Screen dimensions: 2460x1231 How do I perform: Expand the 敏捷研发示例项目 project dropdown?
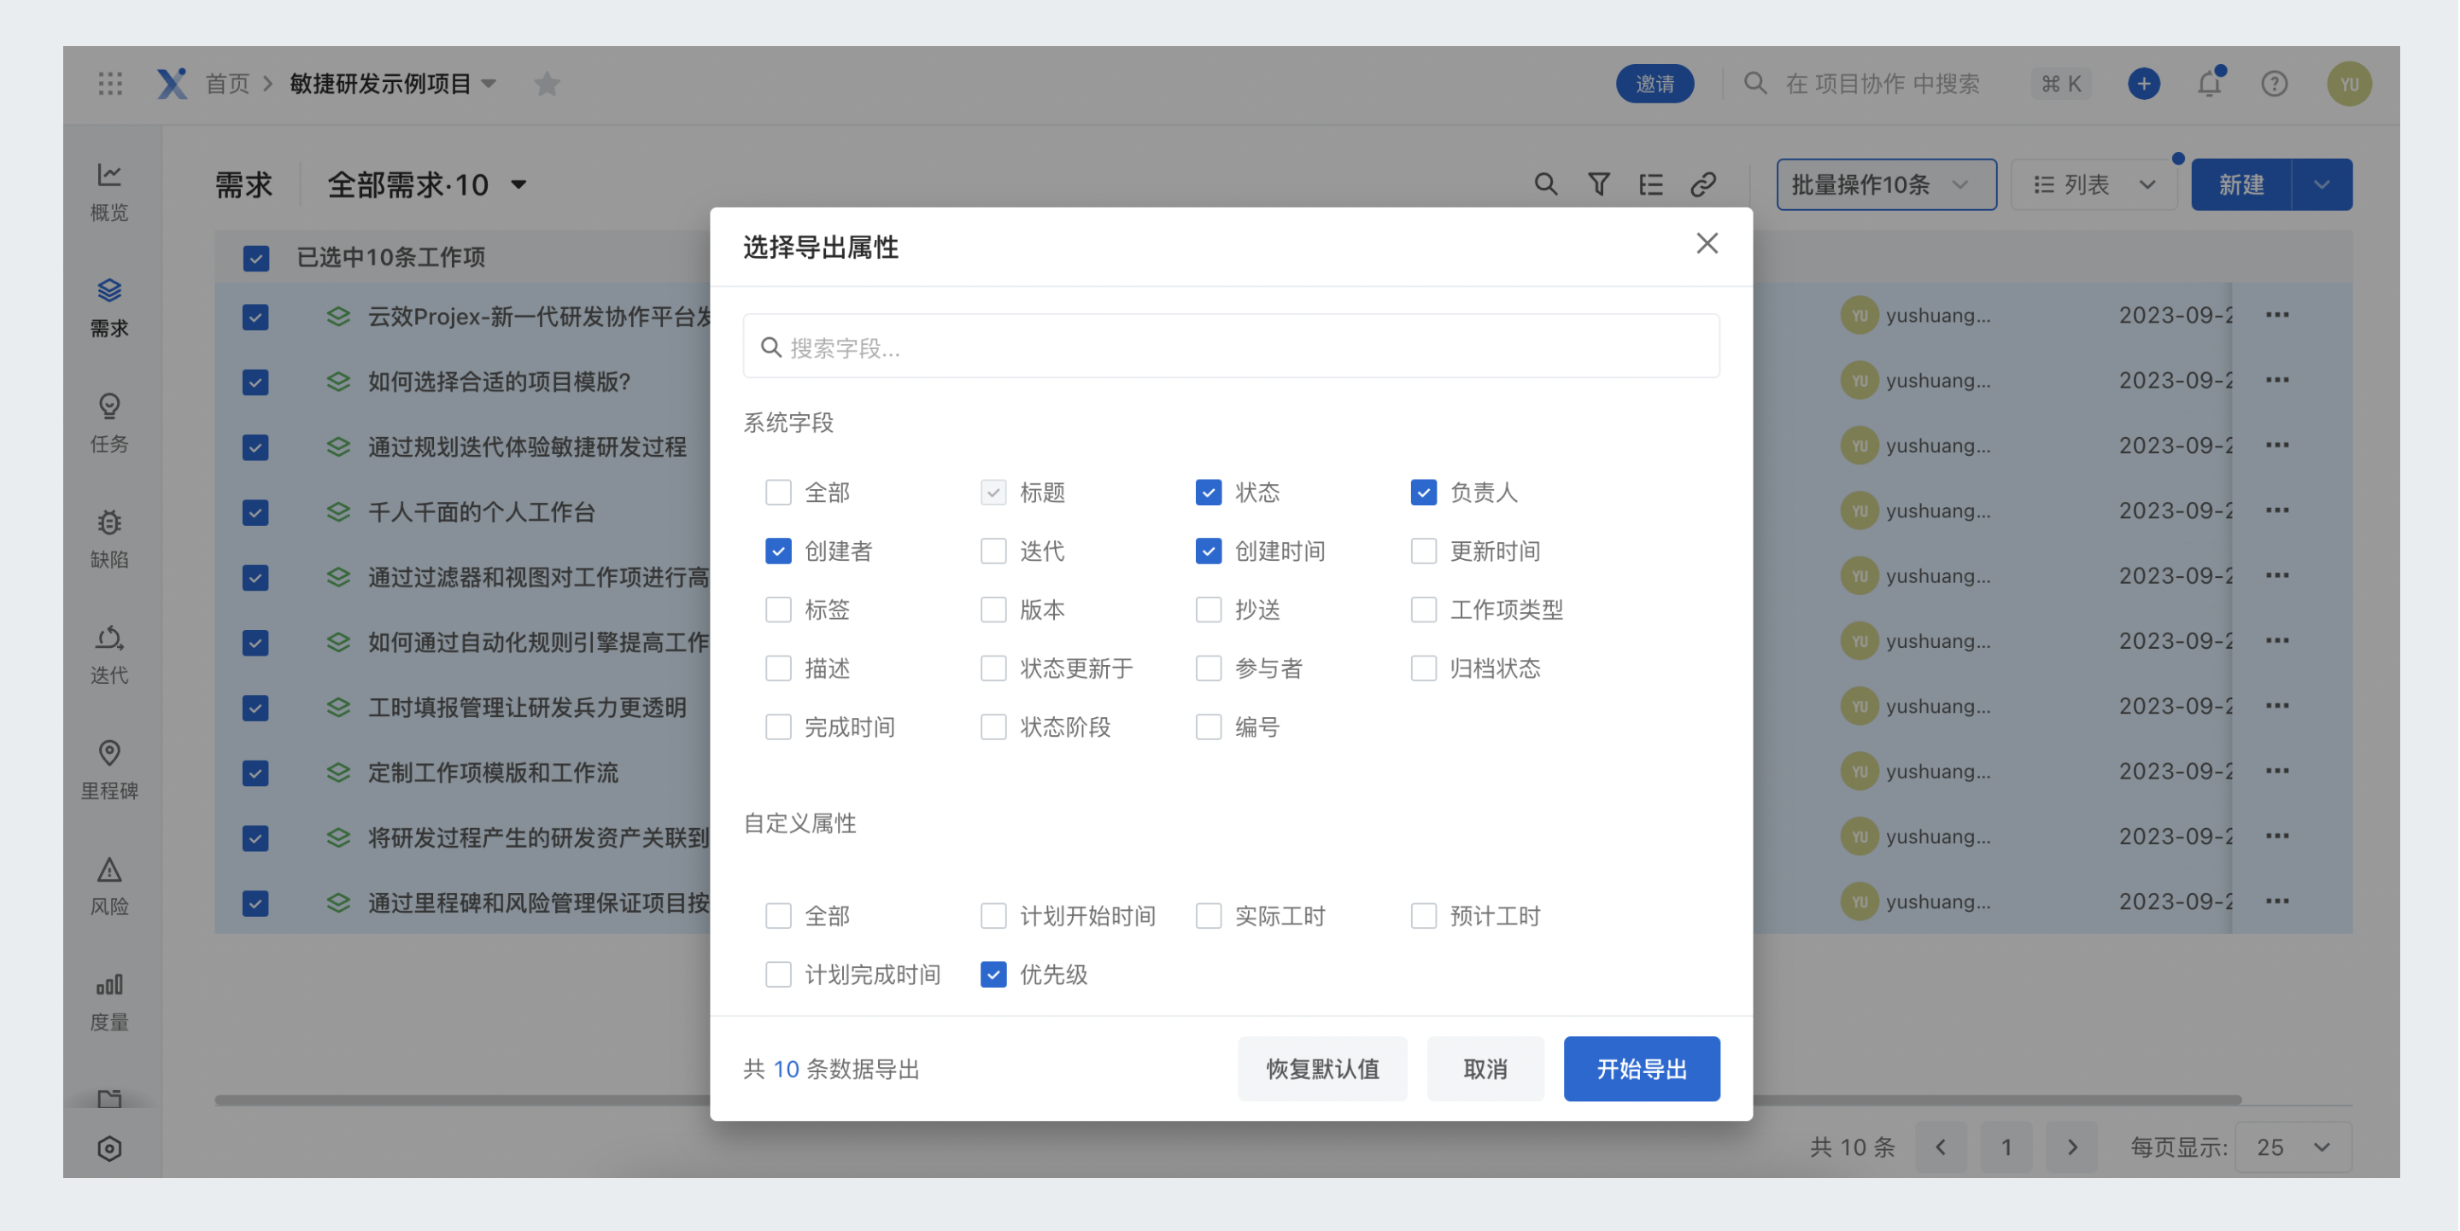[x=489, y=84]
